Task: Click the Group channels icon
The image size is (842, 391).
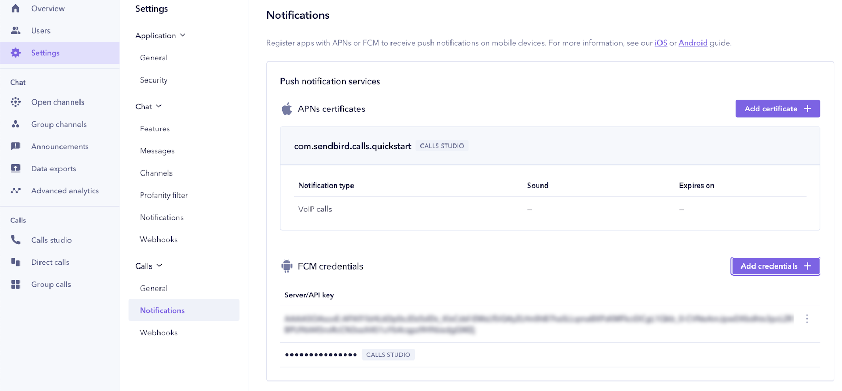Action: 16,124
